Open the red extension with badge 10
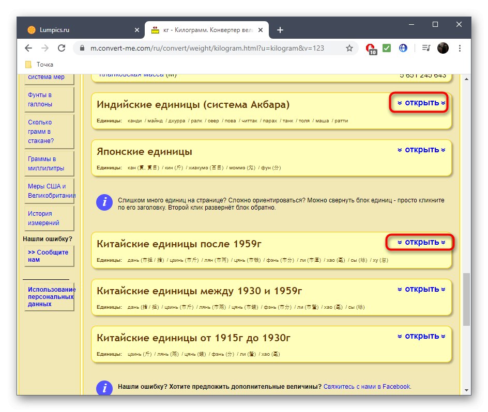 point(371,49)
